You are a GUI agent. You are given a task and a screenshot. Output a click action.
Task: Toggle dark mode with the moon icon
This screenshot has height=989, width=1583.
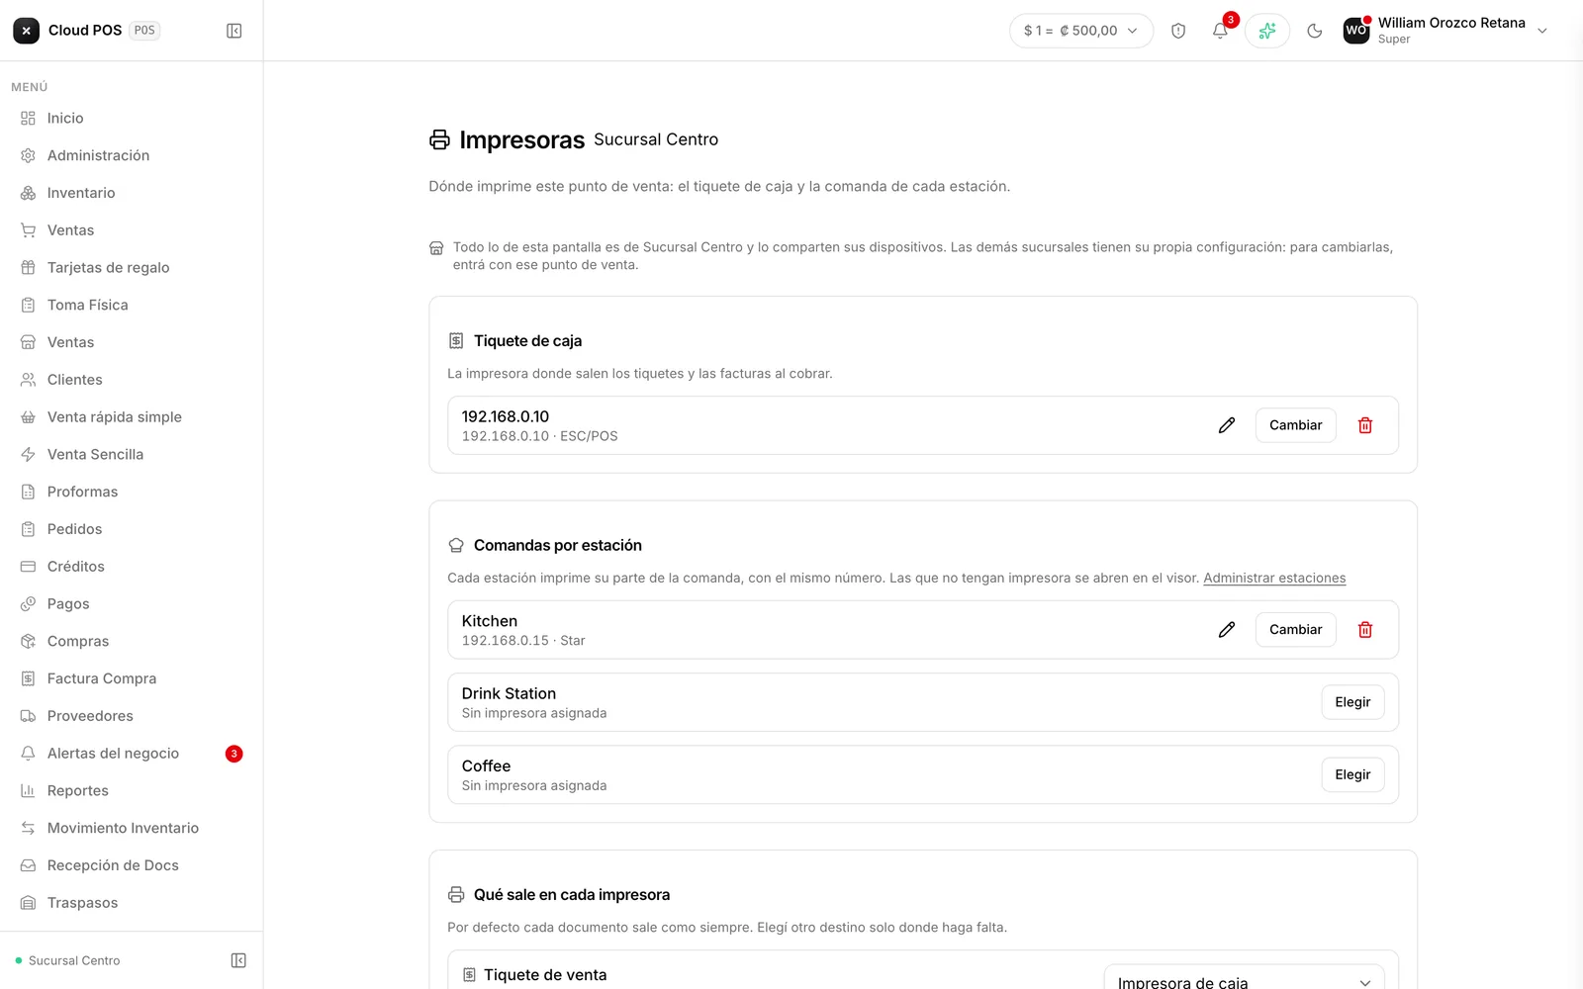pyautogui.click(x=1315, y=31)
